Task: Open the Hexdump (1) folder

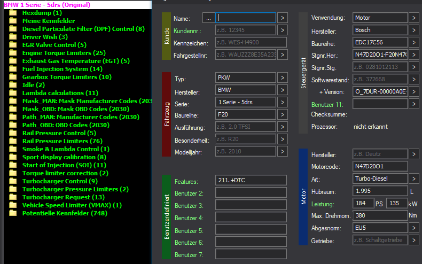Action: [x=42, y=13]
